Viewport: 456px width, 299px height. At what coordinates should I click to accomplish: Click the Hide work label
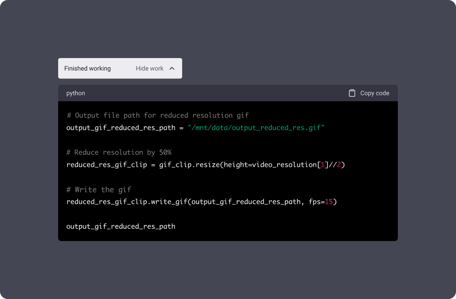(149, 69)
